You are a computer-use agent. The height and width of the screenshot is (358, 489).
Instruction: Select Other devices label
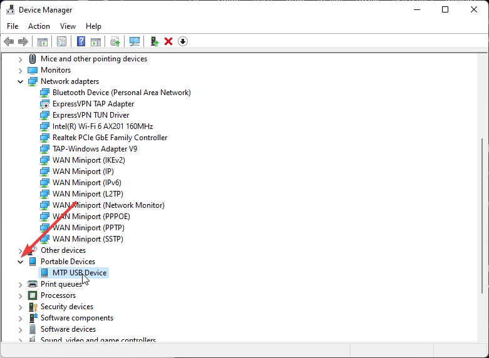click(63, 250)
